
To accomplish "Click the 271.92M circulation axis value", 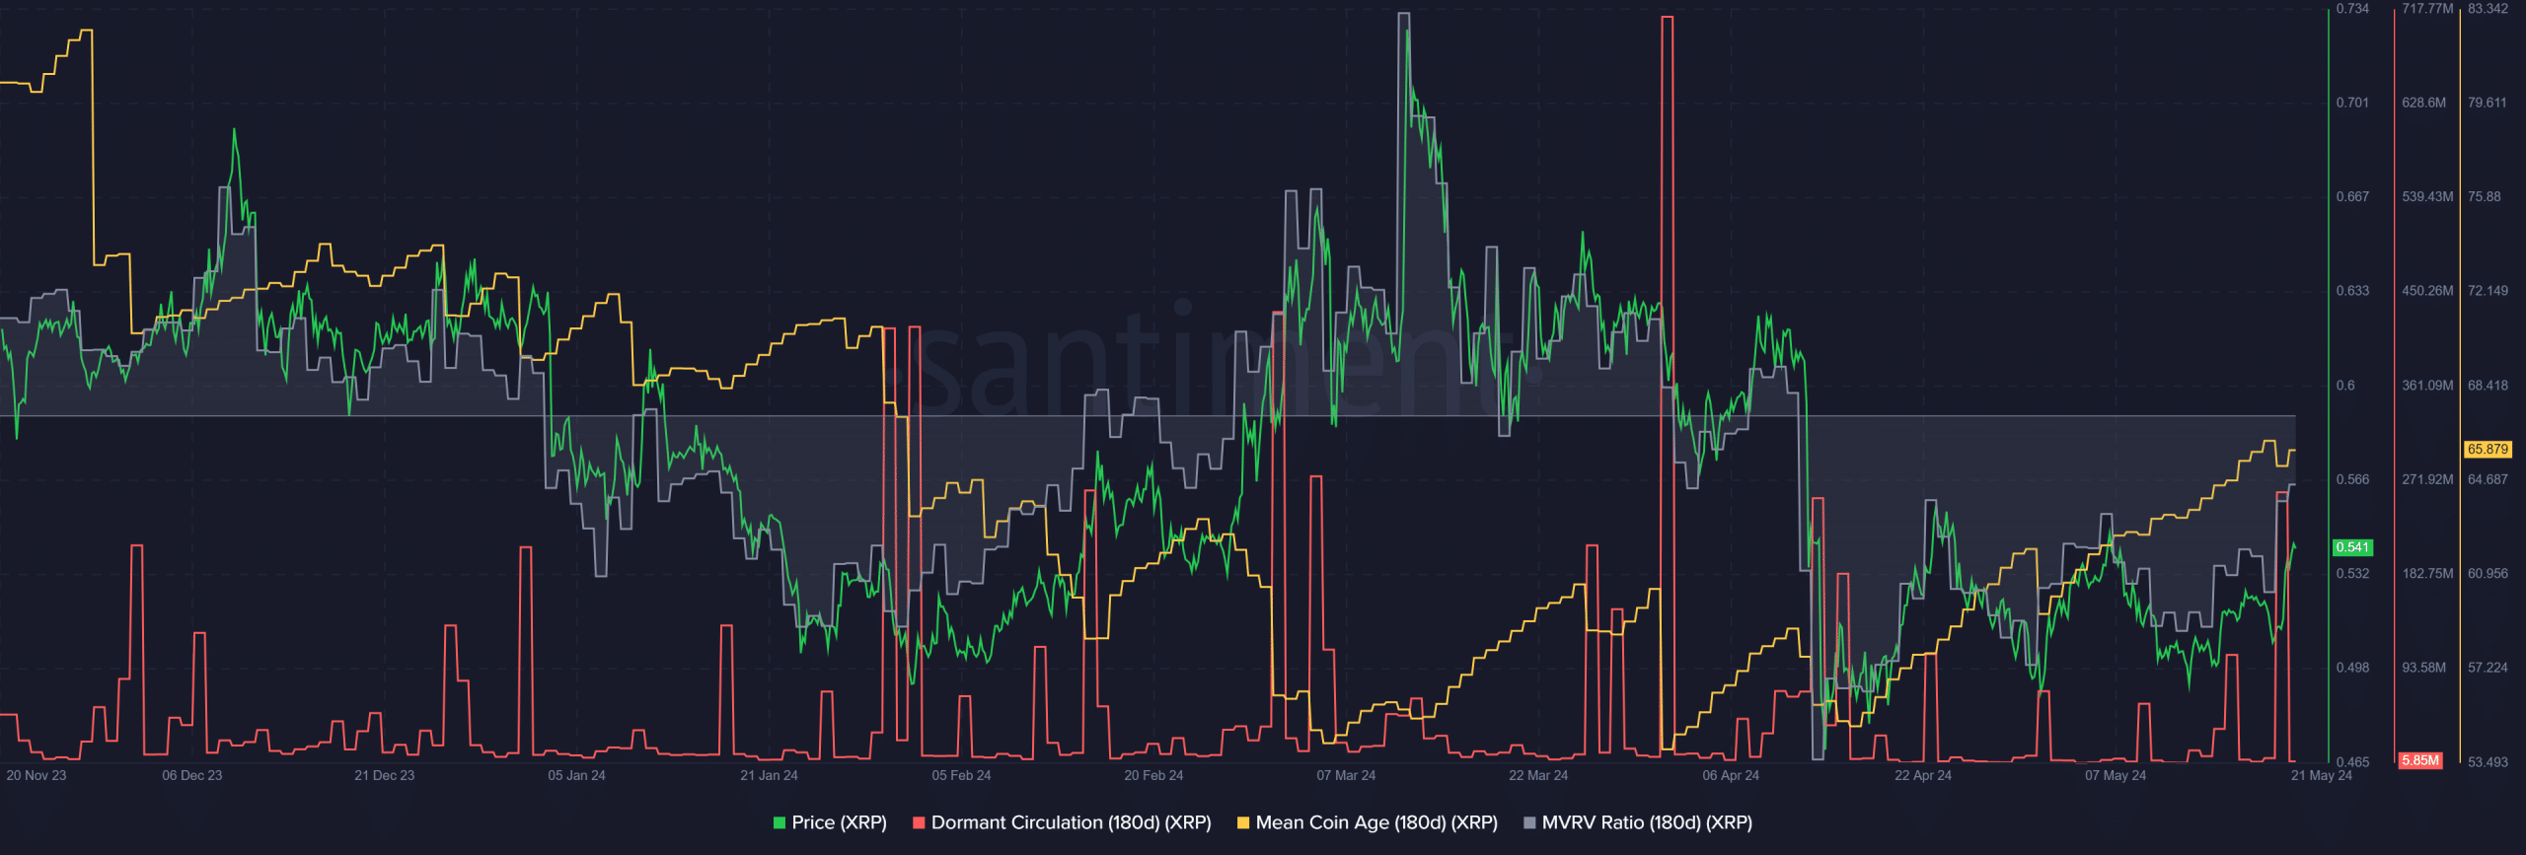I will click(2427, 479).
